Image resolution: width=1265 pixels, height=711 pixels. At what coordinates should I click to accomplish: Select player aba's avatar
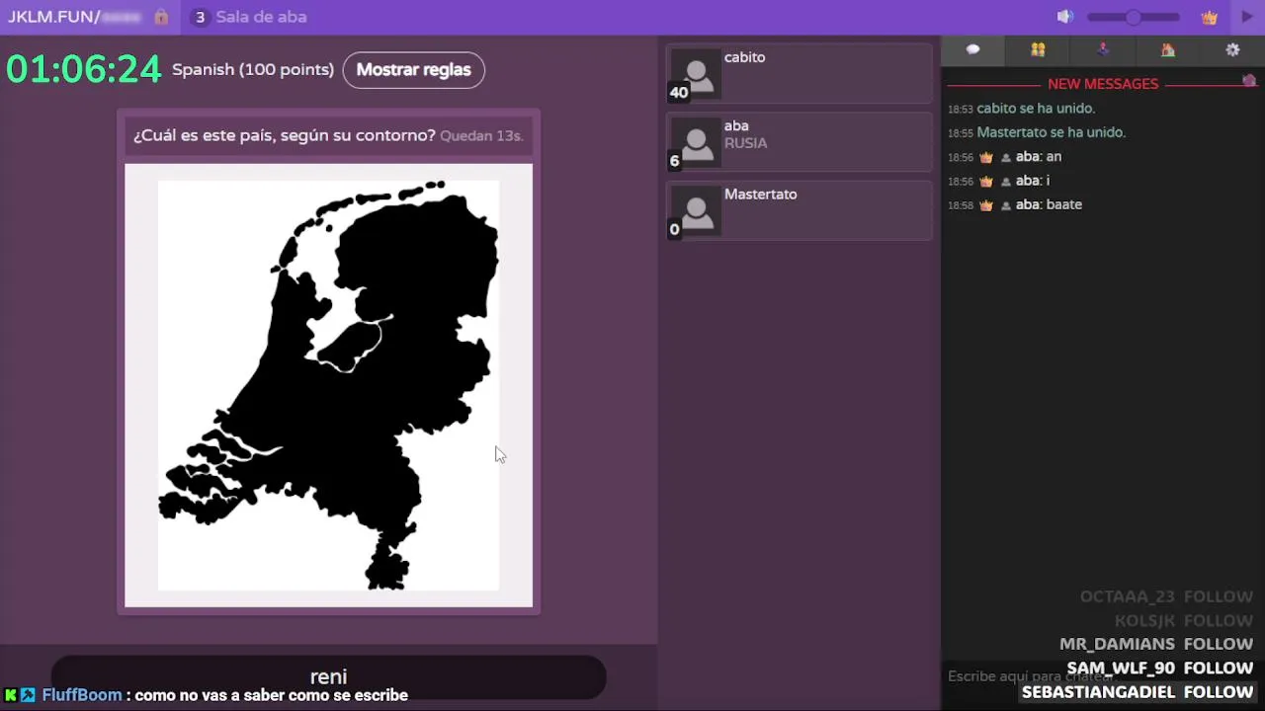[x=696, y=142]
